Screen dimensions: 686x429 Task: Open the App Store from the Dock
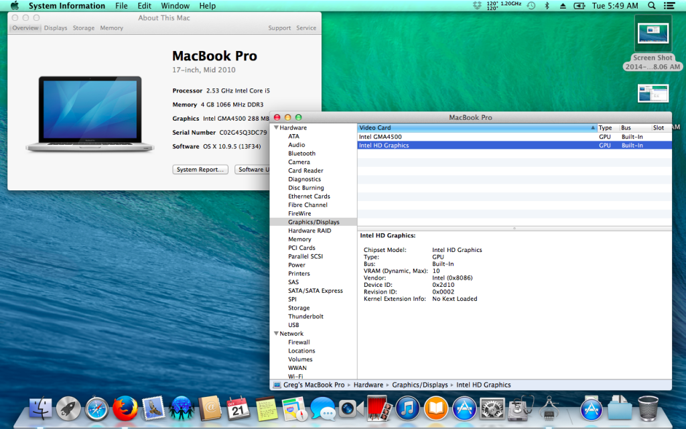[x=464, y=409]
